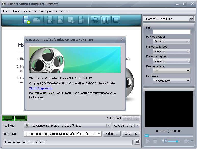Open the Действия menu

pyautogui.click(x=30, y=11)
